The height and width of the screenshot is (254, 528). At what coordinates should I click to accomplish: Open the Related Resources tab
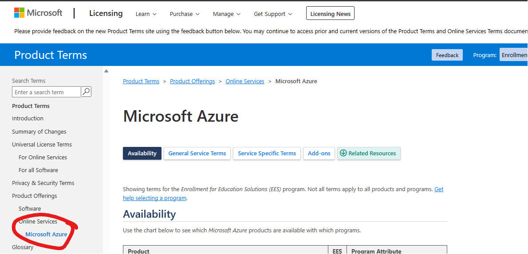pos(369,153)
